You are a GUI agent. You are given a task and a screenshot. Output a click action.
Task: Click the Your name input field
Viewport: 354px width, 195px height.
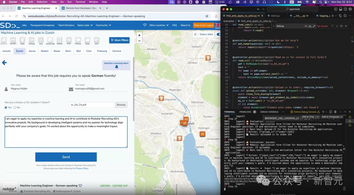36,88
